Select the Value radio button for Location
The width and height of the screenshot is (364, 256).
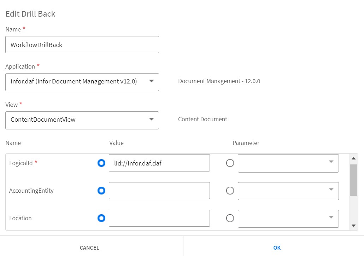pos(101,218)
